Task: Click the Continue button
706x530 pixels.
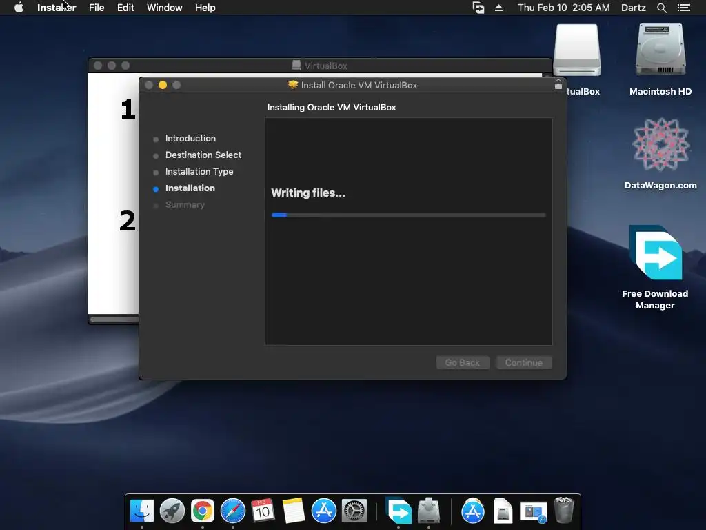Action: tap(524, 362)
